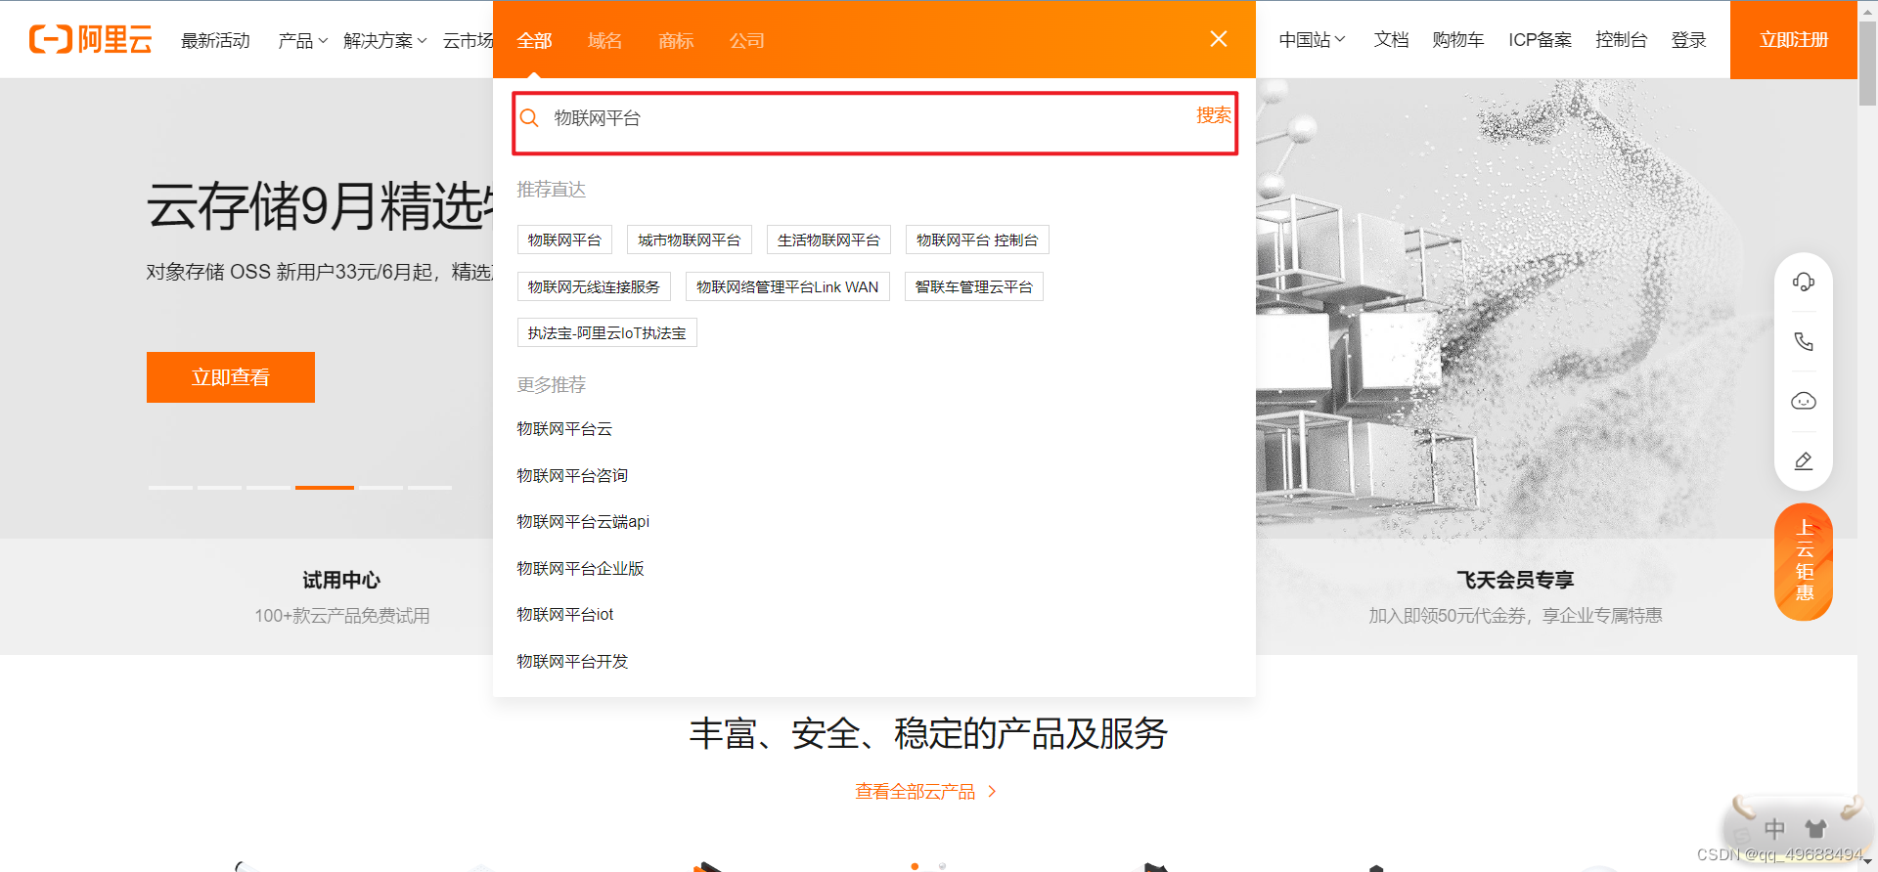The height and width of the screenshot is (872, 1878).
Task: Select the active orange carousel indicator
Action: point(325,487)
